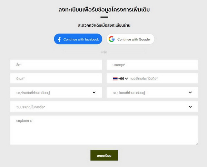Viewport: 207px width, 167px height.
Task: Click the chevron arrow in the district field
Action: 190,92
